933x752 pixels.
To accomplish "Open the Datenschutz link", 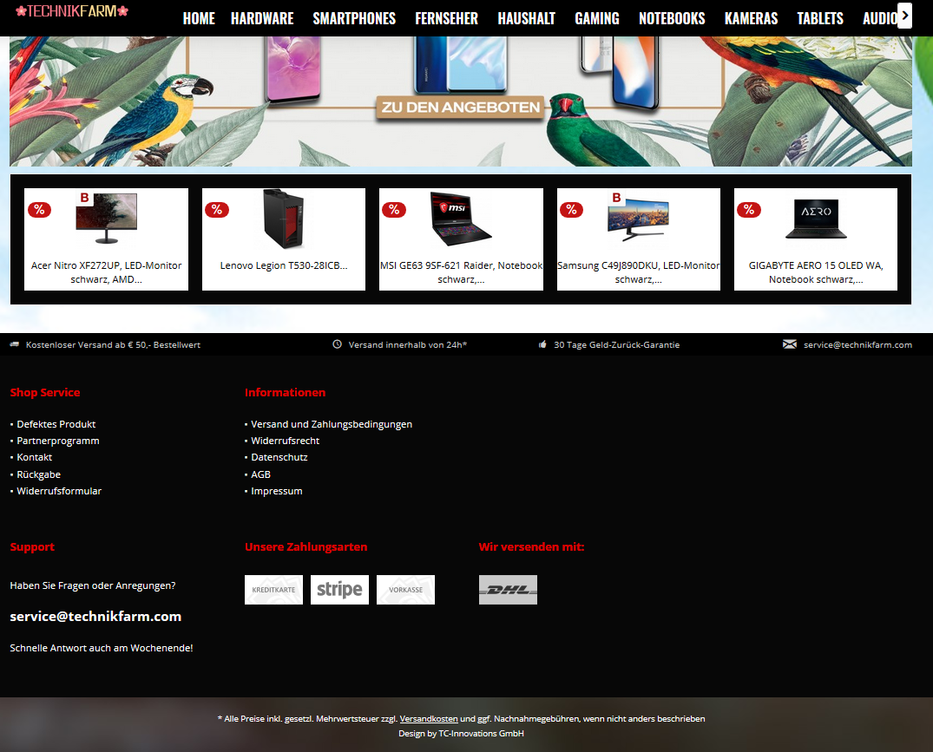I will [279, 457].
